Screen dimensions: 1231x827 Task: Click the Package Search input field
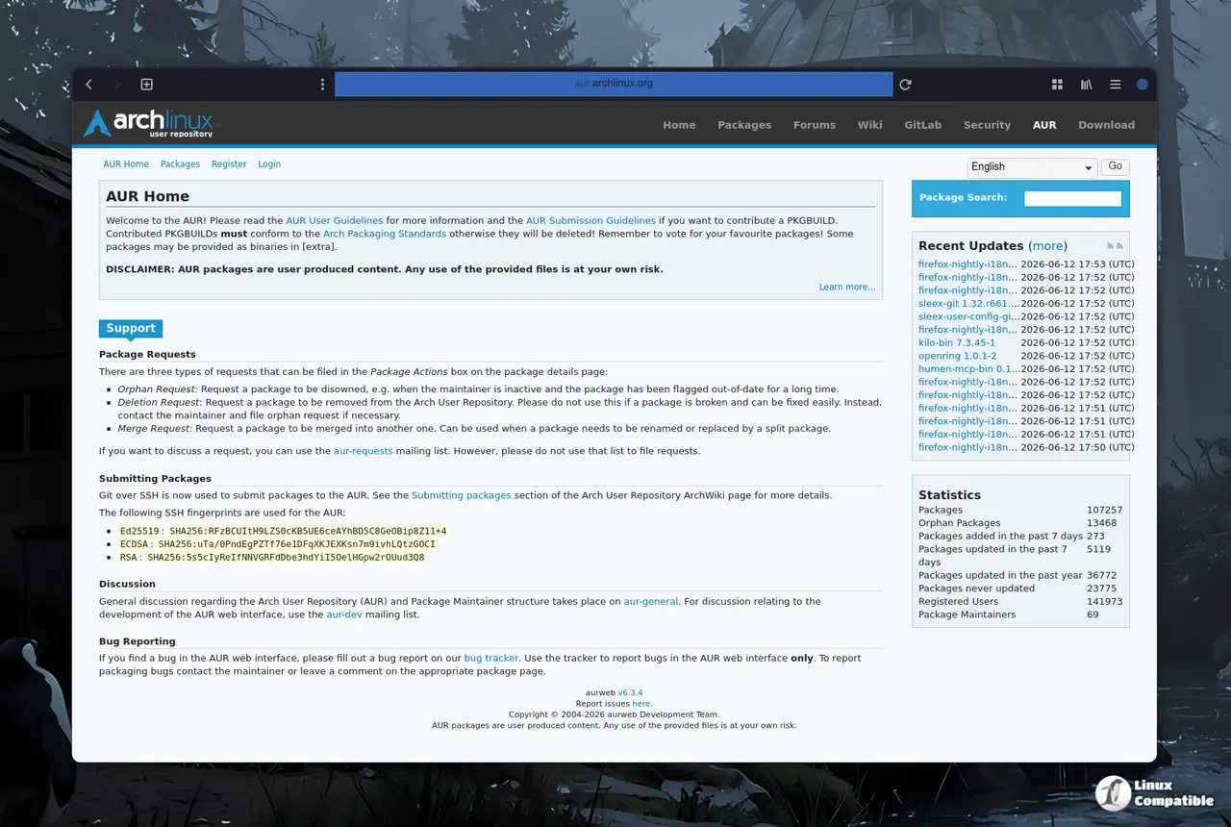point(1072,199)
